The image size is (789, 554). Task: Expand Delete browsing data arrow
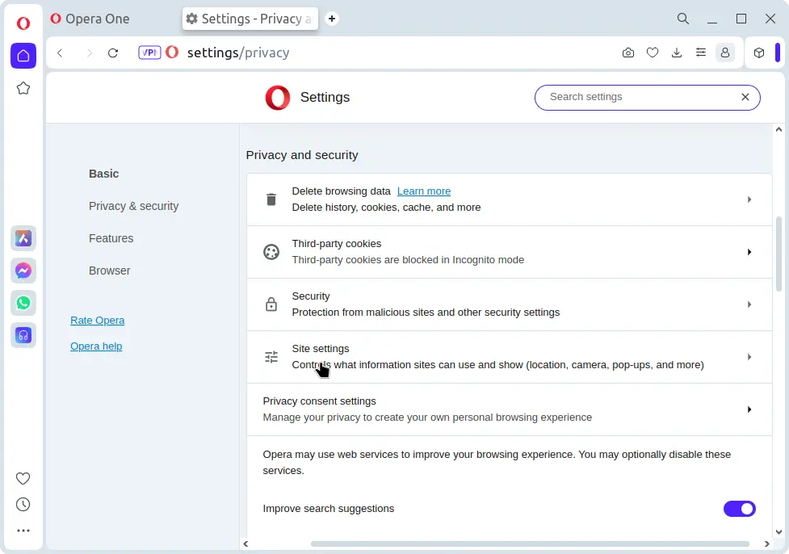(749, 199)
